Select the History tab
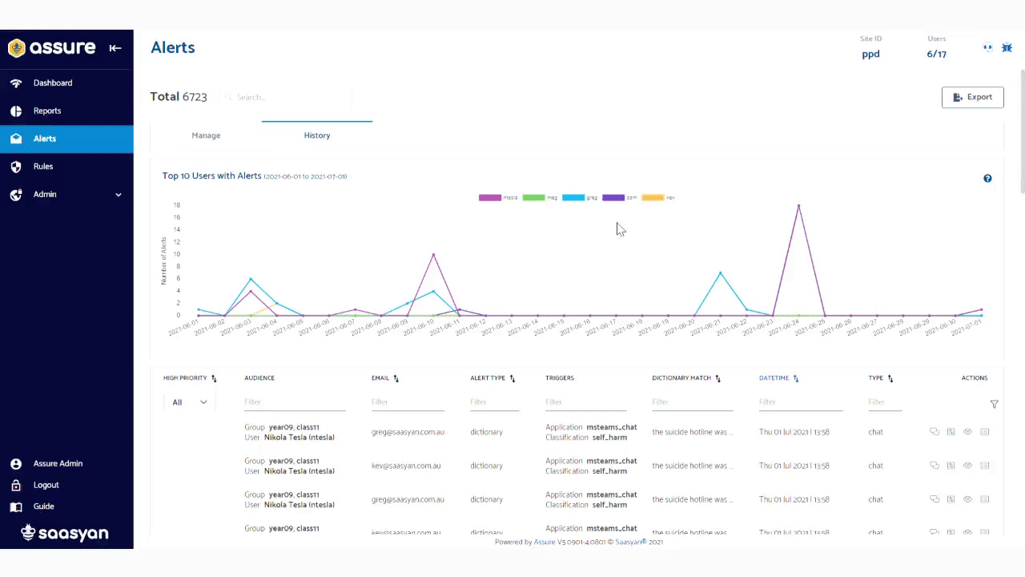This screenshot has width=1025, height=577. coord(317,135)
